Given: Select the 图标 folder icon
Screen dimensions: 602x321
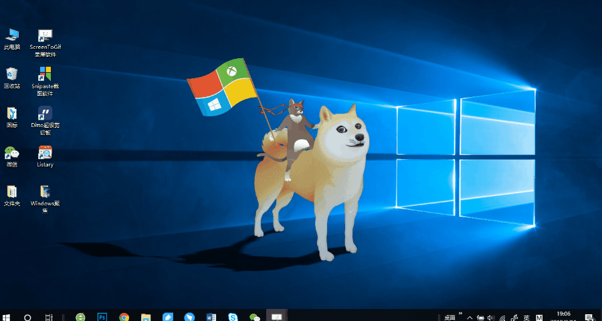Looking at the screenshot, I should [12, 117].
